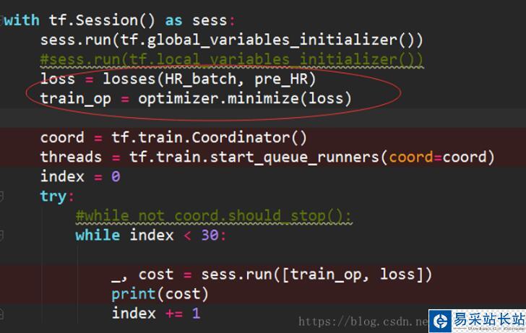This screenshot has width=526, height=333.
Task: Click the commented '#sess.run(tf.local_variables_initializer())' line
Action: 231,60
